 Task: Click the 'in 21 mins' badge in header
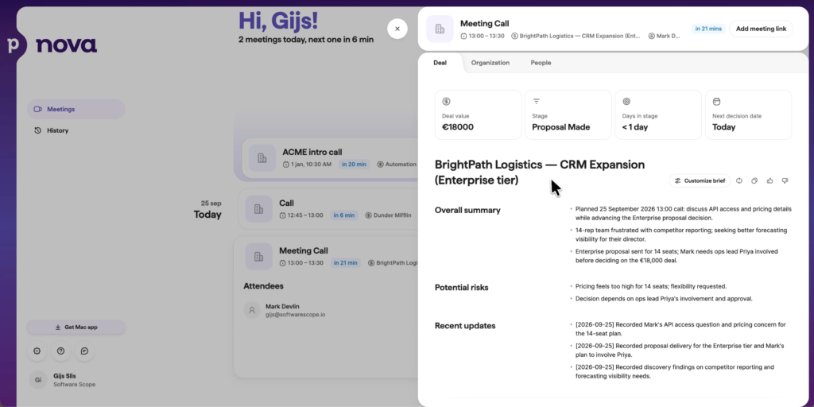708,29
